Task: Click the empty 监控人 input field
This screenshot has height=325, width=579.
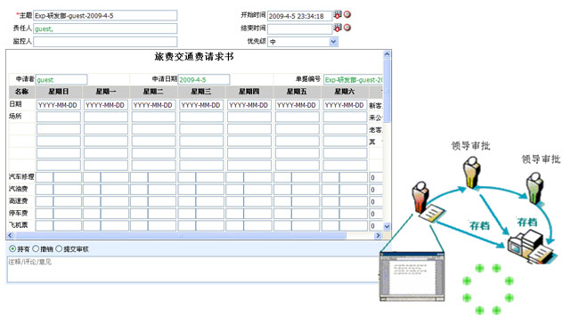Action: click(x=105, y=41)
